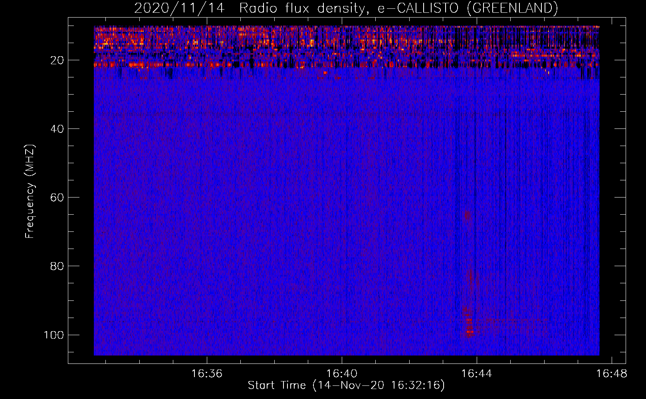Screen dimensions: 646x399
Task: Click the 80 MHz y-axis tick label
Action: click(x=57, y=266)
